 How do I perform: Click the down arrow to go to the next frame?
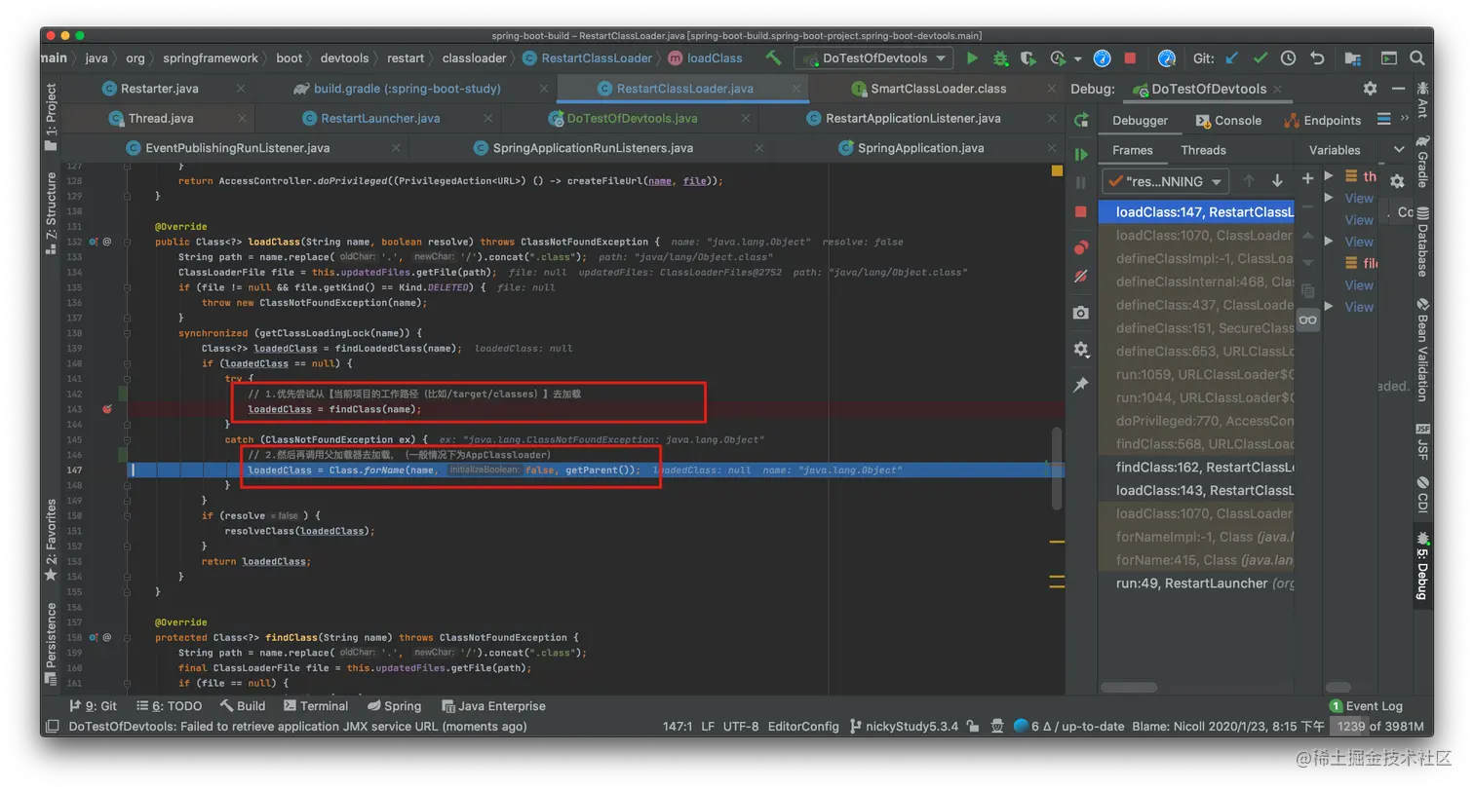1277,181
